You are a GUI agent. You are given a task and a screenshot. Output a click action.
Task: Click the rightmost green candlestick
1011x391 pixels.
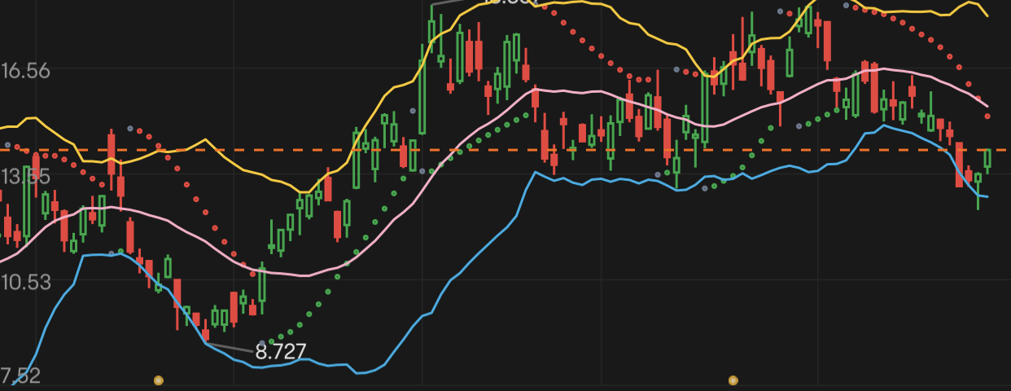click(987, 158)
